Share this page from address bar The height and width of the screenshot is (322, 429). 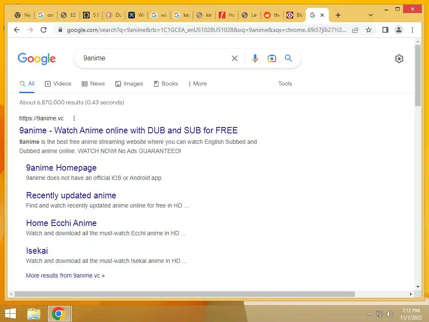click(355, 30)
